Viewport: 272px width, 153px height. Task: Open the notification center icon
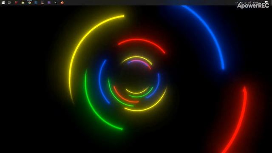coord(266,2)
